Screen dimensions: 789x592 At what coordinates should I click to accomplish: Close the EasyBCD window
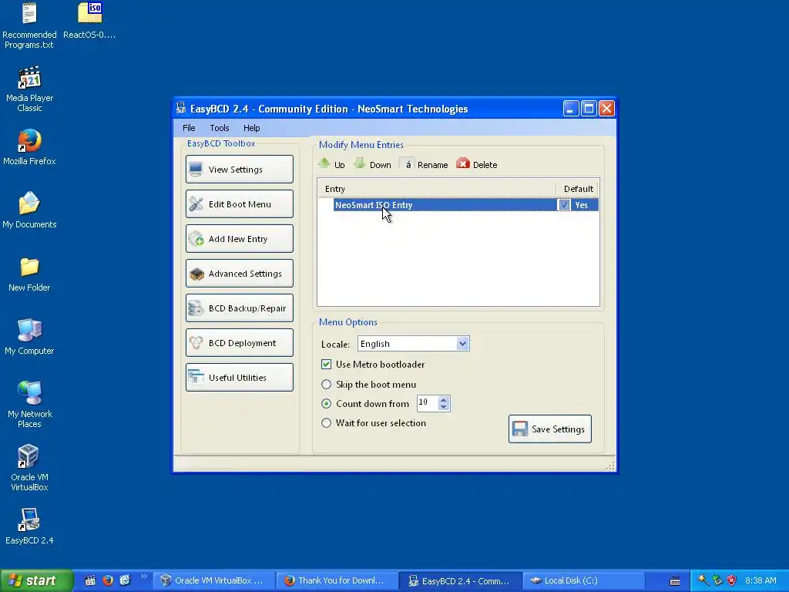(x=607, y=108)
